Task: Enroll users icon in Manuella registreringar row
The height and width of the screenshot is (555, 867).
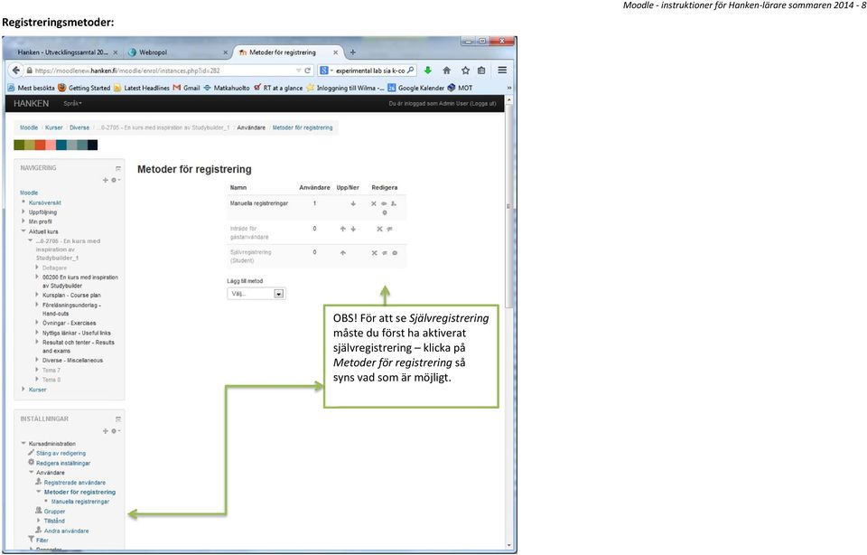Action: click(394, 203)
